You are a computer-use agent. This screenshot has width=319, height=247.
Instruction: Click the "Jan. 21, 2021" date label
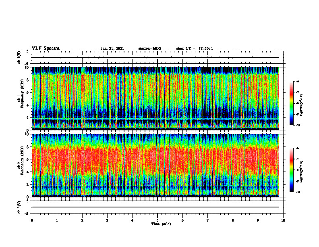[x=112, y=48]
